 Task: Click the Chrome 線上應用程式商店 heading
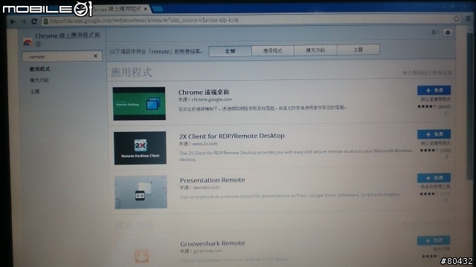(68, 39)
